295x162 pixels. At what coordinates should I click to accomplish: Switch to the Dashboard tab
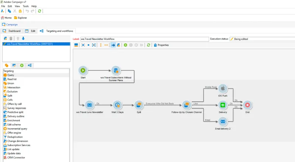[12, 31]
